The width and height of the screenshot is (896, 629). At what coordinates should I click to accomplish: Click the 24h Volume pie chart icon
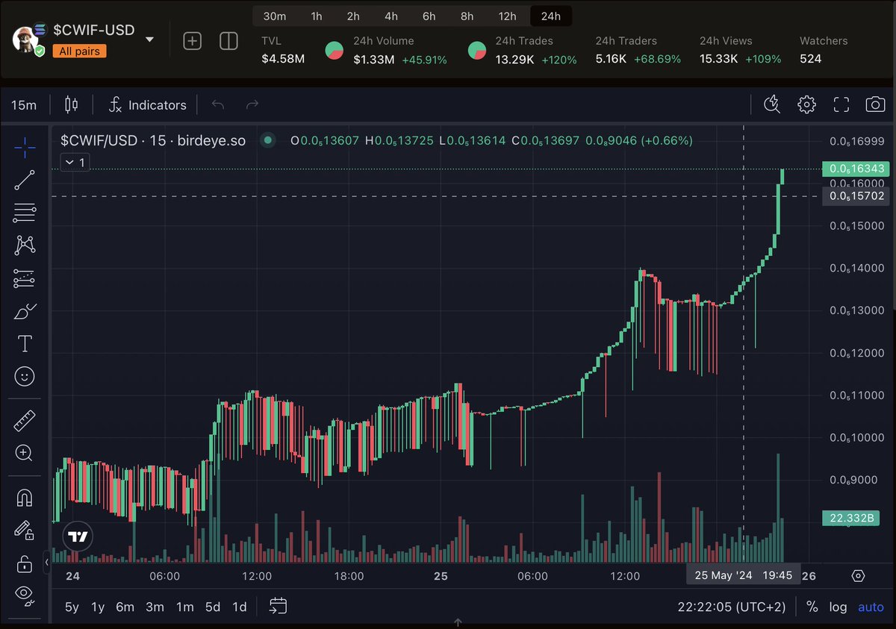click(335, 50)
